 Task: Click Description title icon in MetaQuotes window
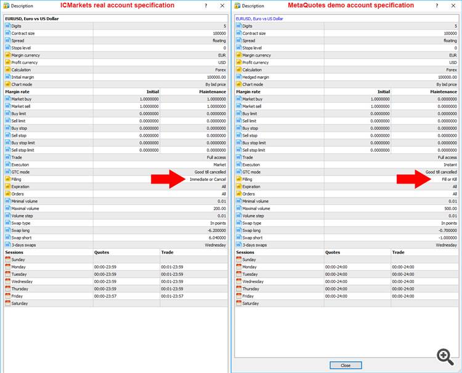coord(237,6)
